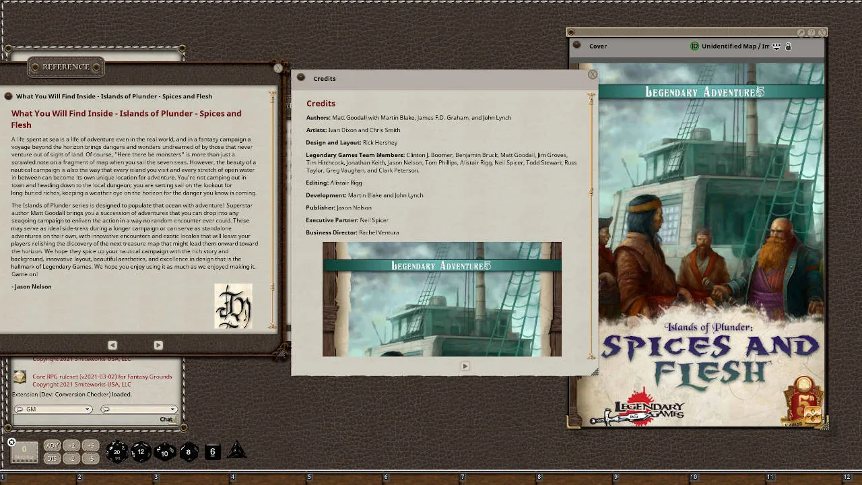Click the 'Editing: Alistair Rigg' line

[x=334, y=183]
